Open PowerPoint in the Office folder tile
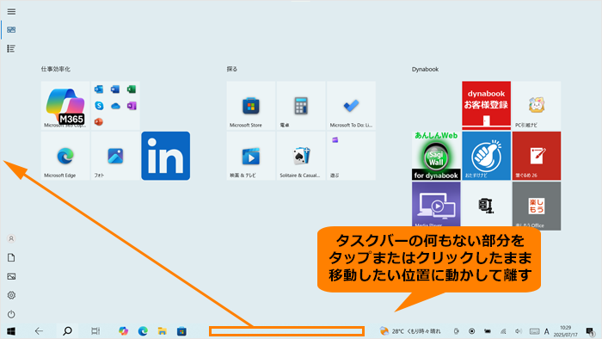The width and height of the screenshot is (602, 339). [99, 121]
